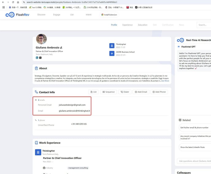Click the 'management consulting' industry tag
The image size is (211, 174).
coord(78,168)
